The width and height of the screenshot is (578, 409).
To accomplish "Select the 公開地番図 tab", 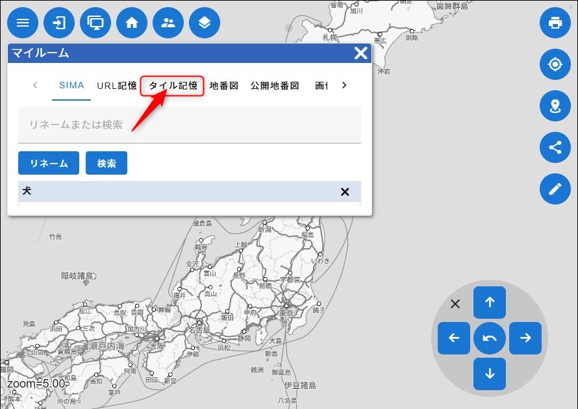I will point(275,86).
